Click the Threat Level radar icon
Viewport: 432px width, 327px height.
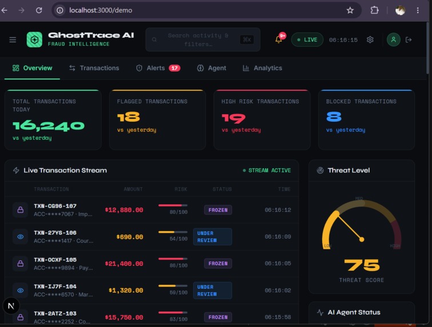[x=320, y=171]
